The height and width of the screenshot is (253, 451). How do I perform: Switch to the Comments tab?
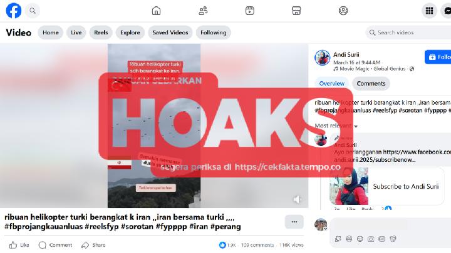371,84
